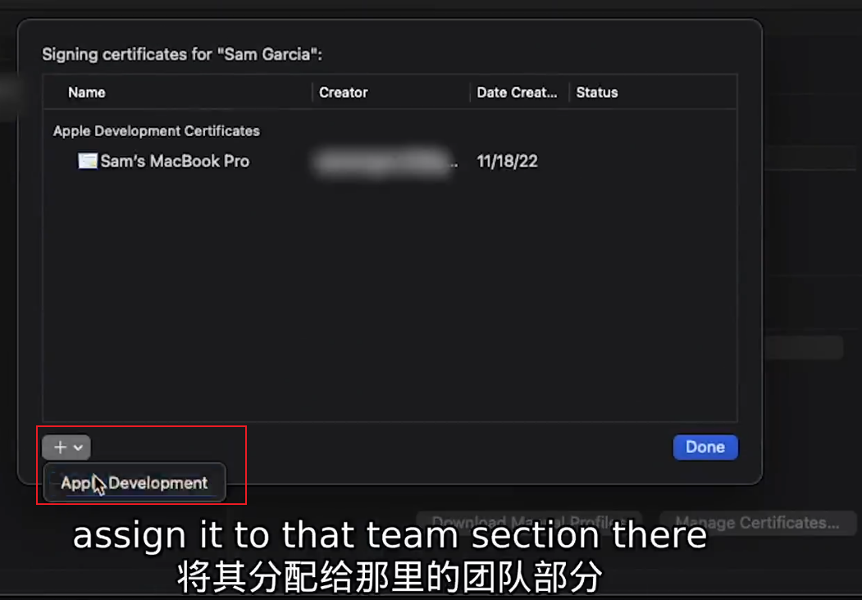Click the divider between Date Created and Status
Viewport: 862px width, 600px height.
[x=569, y=93]
